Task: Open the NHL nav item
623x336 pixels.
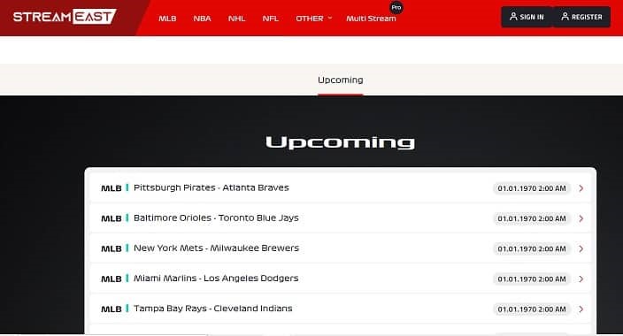Action: [236, 19]
